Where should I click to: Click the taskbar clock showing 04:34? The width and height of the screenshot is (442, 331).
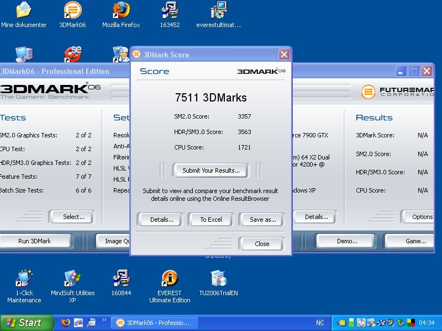pos(427,323)
